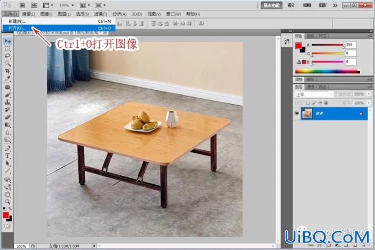Select the Blur tool
Viewport: 375px width, 250px height.
click(7, 132)
